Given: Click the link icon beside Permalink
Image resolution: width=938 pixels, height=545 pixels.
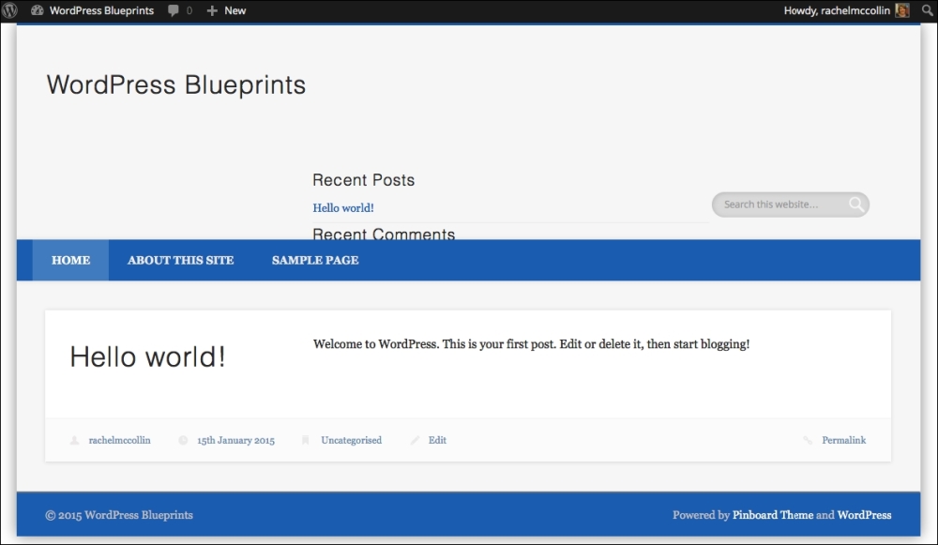Looking at the screenshot, I should [x=808, y=440].
